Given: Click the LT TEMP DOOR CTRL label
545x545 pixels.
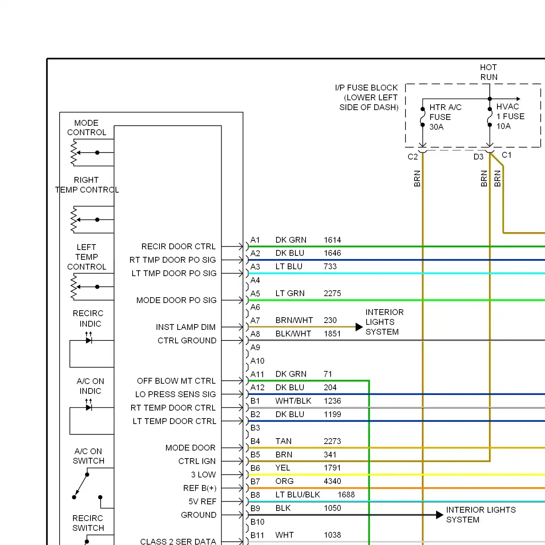Looking at the screenshot, I should click(174, 421).
